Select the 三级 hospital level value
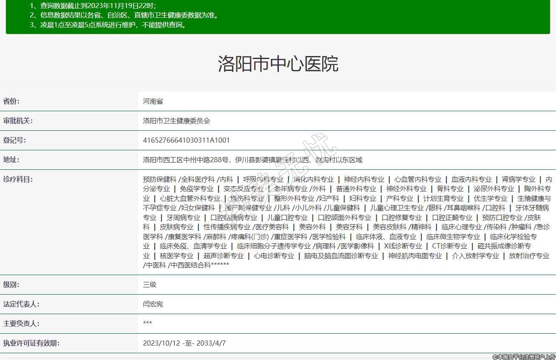This screenshot has height=360, width=556. 150,285
